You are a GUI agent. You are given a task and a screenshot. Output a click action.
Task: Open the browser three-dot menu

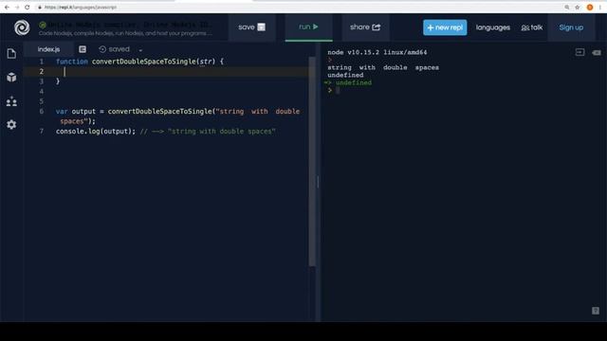point(600,7)
